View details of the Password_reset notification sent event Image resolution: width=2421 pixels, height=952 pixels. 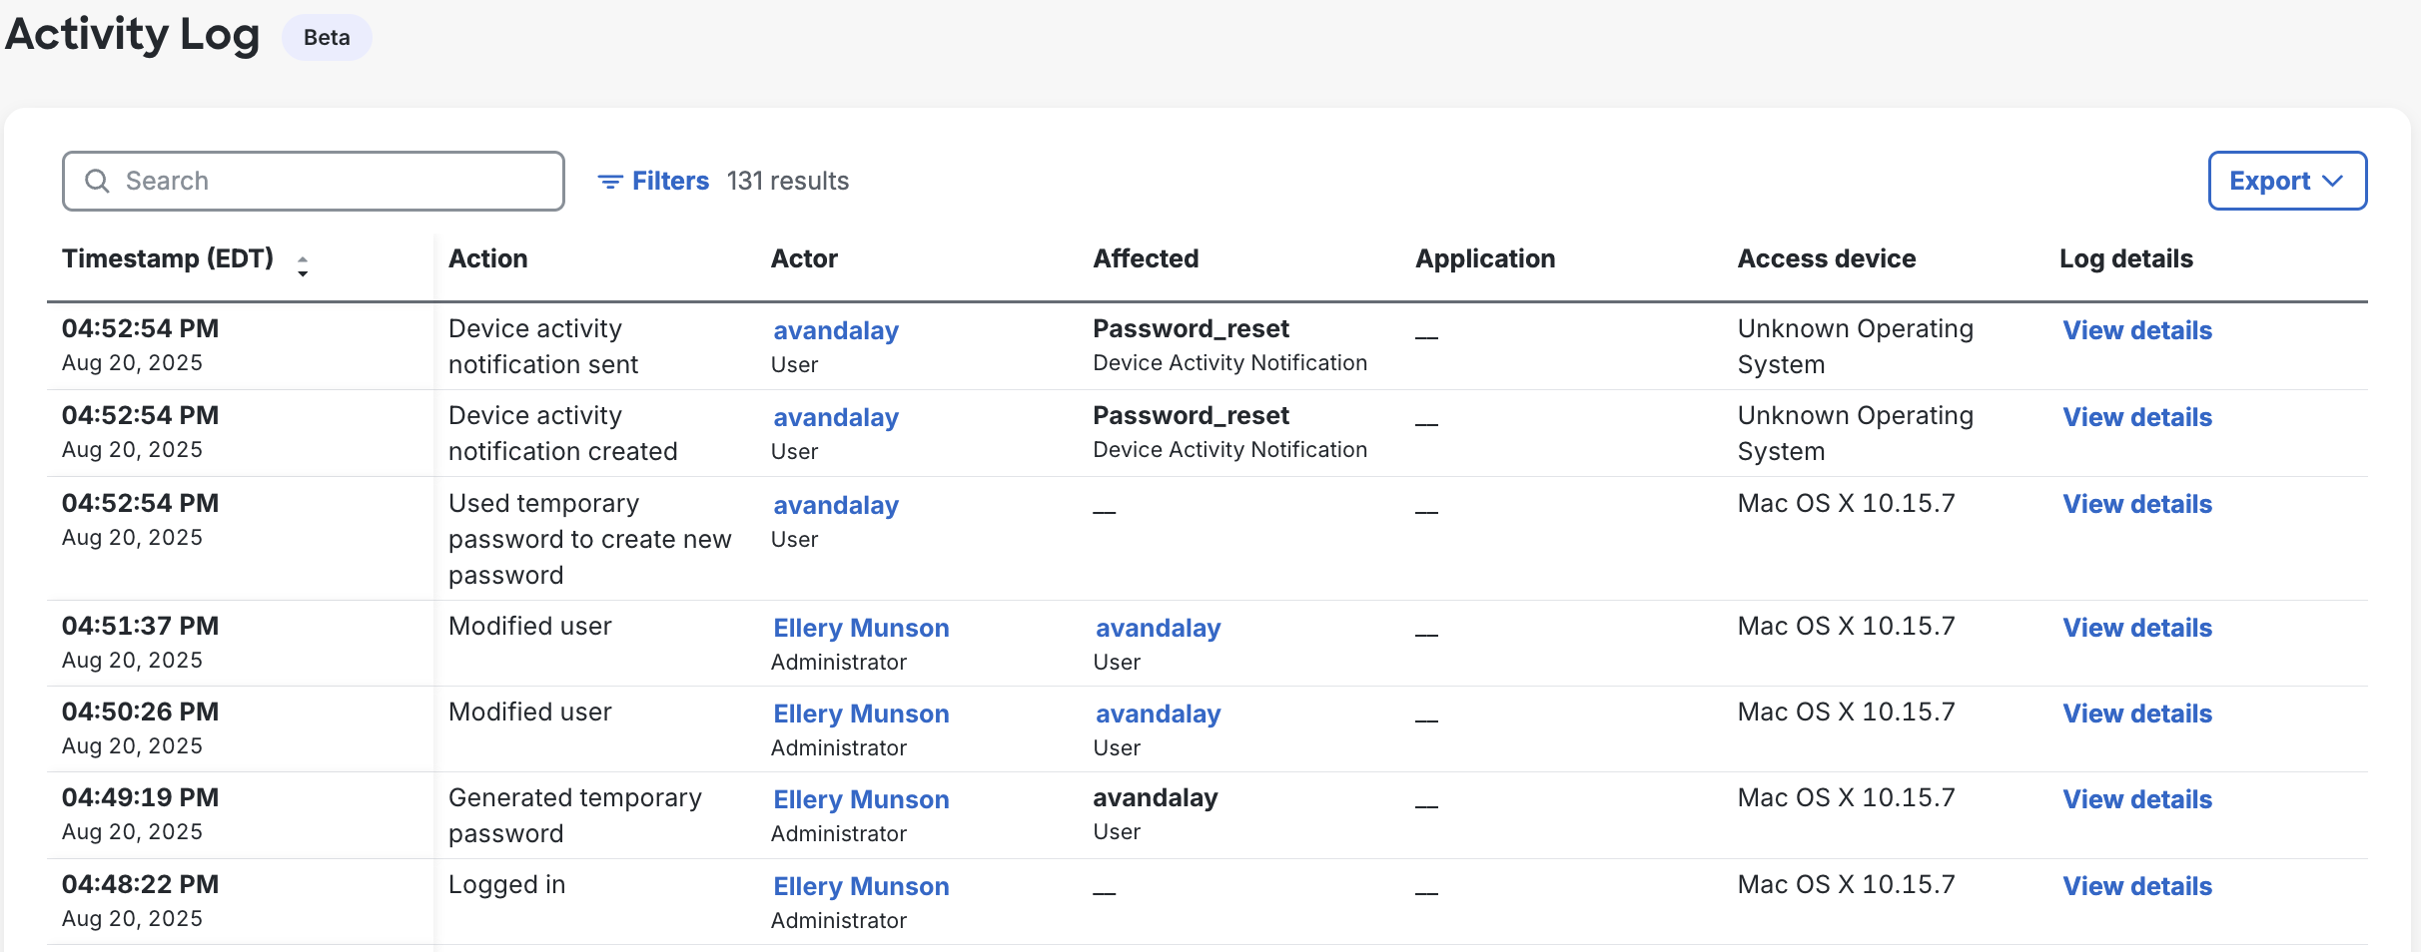click(x=2136, y=330)
